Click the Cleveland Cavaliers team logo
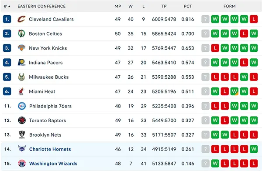 [x=21, y=19]
